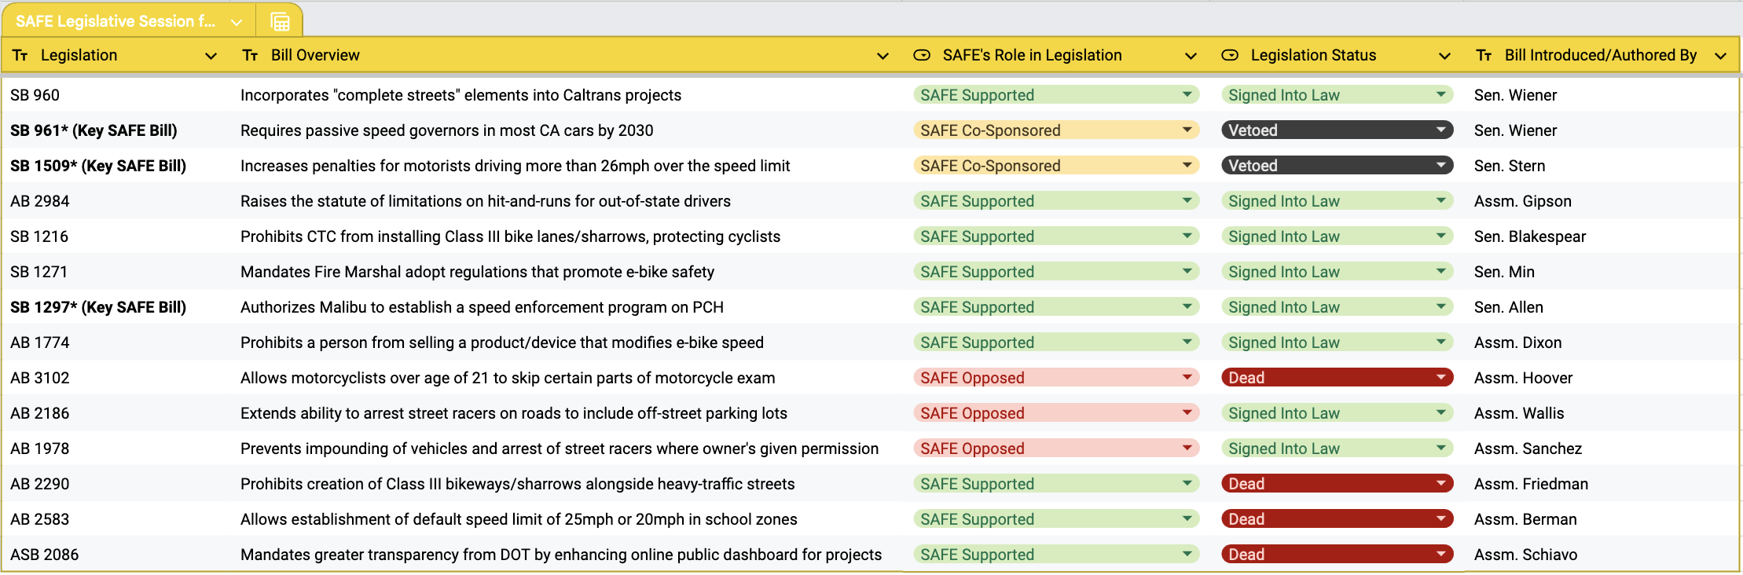Click the Legislation Status column header
The height and width of the screenshot is (575, 1743).
pyautogui.click(x=1337, y=55)
